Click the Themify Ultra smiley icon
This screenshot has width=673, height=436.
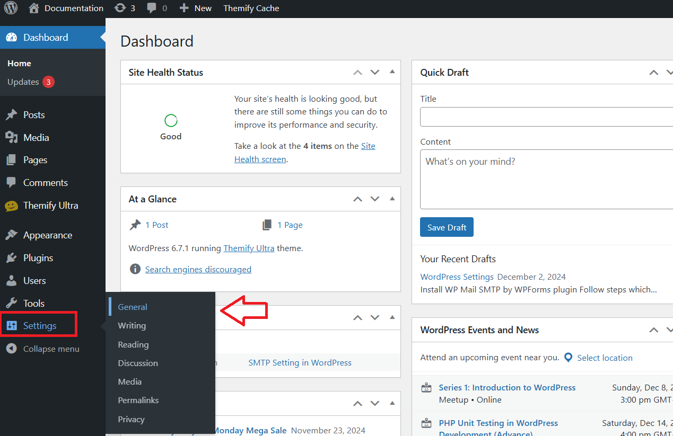[11, 206]
